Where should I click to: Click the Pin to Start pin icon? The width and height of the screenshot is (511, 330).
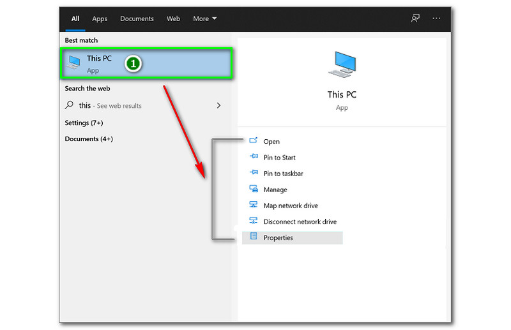tap(253, 157)
